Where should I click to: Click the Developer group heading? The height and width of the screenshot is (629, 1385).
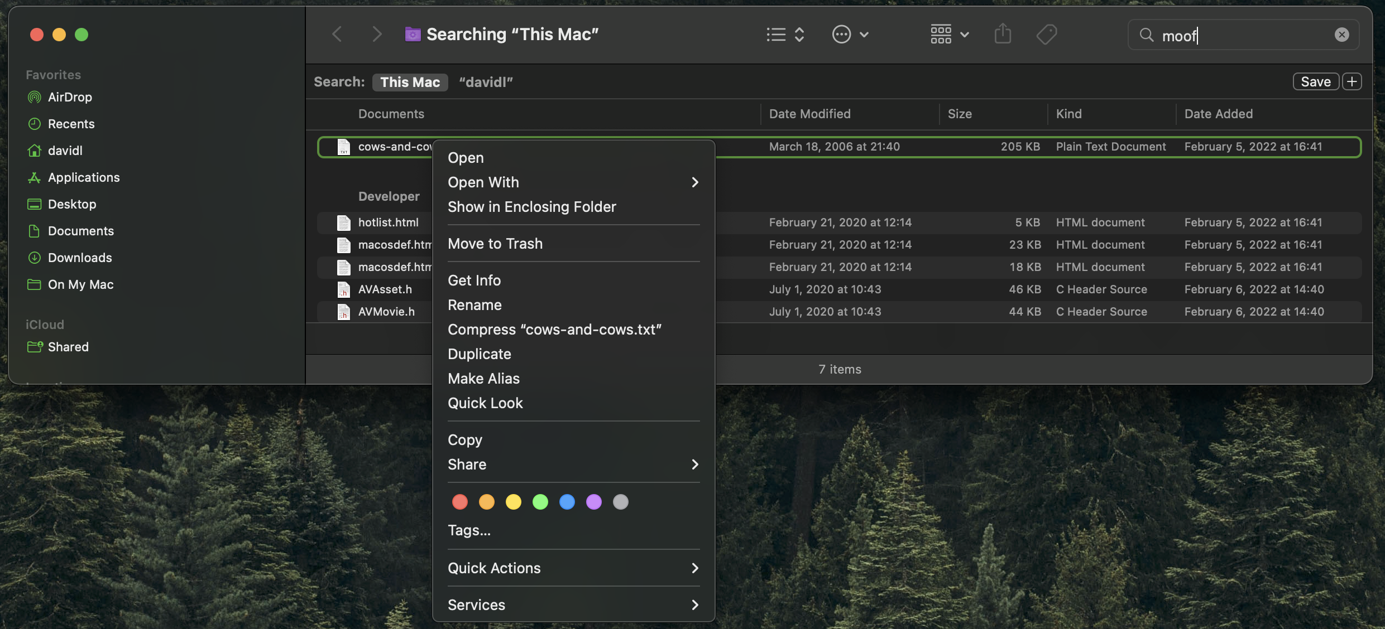tap(389, 196)
